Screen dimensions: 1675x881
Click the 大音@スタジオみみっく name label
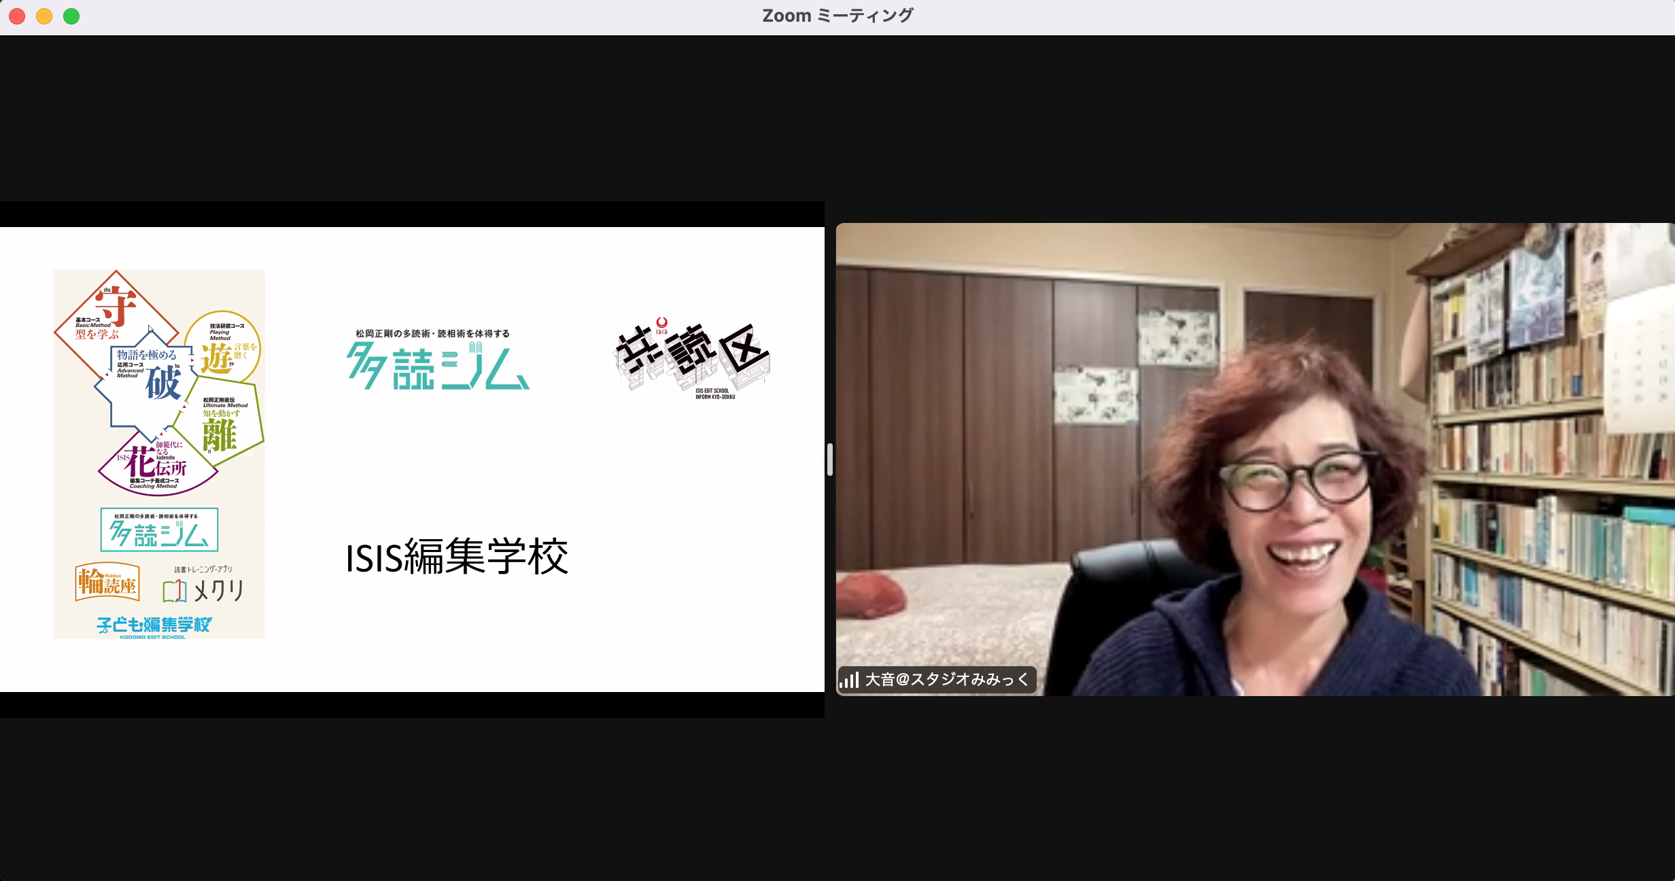946,680
